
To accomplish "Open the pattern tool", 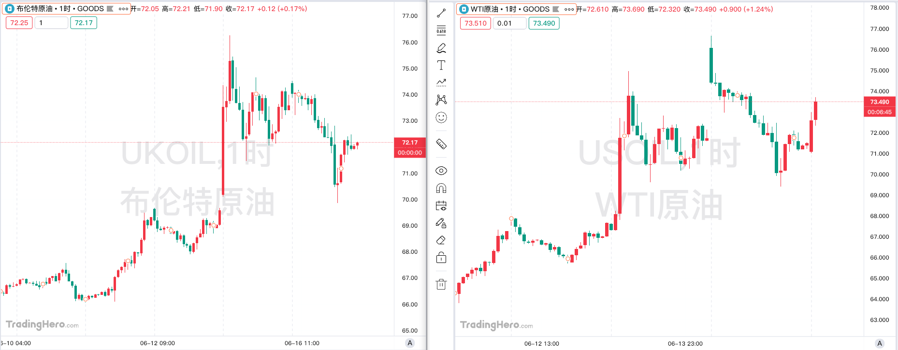I will tap(441, 100).
